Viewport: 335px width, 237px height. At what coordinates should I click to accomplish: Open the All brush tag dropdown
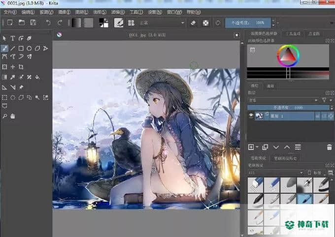(x=275, y=173)
